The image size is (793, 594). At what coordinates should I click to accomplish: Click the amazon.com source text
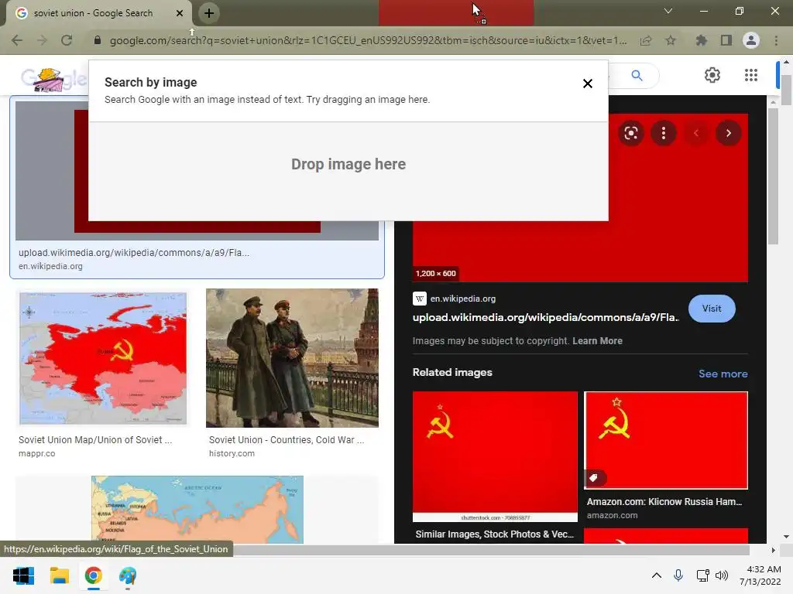[612, 515]
